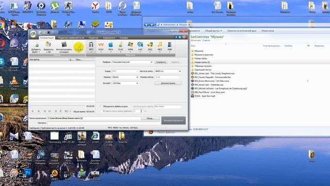Click the play button in converter player
Viewport: 330px width, 186px height.
coord(33,111)
